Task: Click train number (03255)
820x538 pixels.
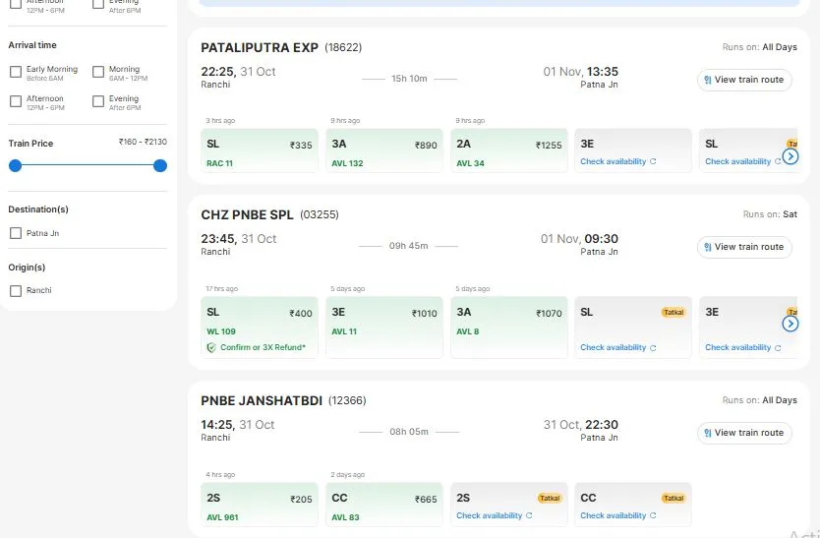Action: click(x=319, y=214)
